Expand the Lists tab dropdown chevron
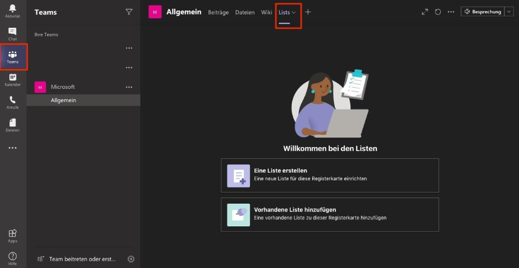 coord(293,13)
